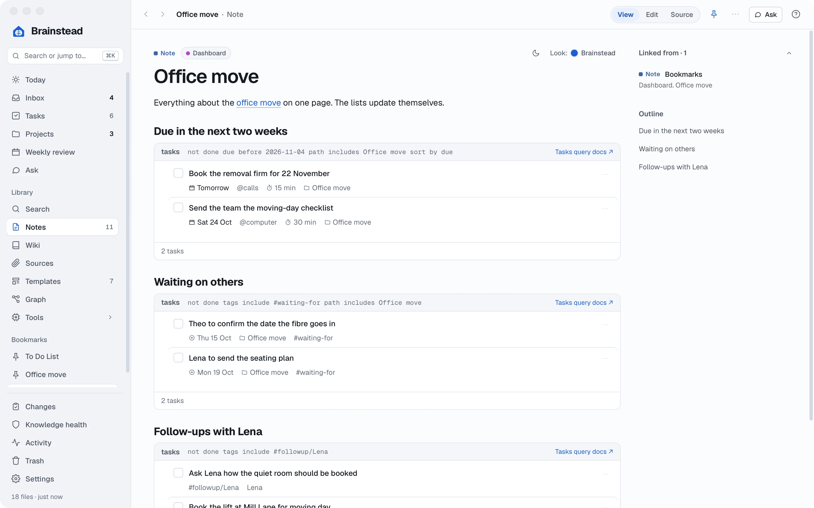Follow the office move link in the intro
814x508 pixels.
[x=258, y=102]
